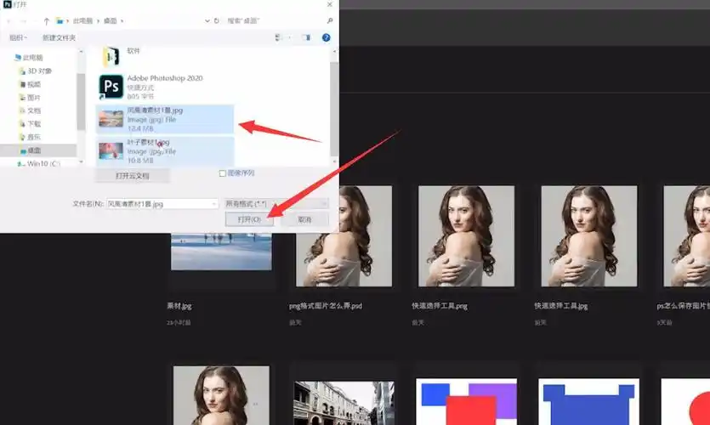Click the blue help question mark icon
Screen dimensions: 710x425
tap(326, 37)
